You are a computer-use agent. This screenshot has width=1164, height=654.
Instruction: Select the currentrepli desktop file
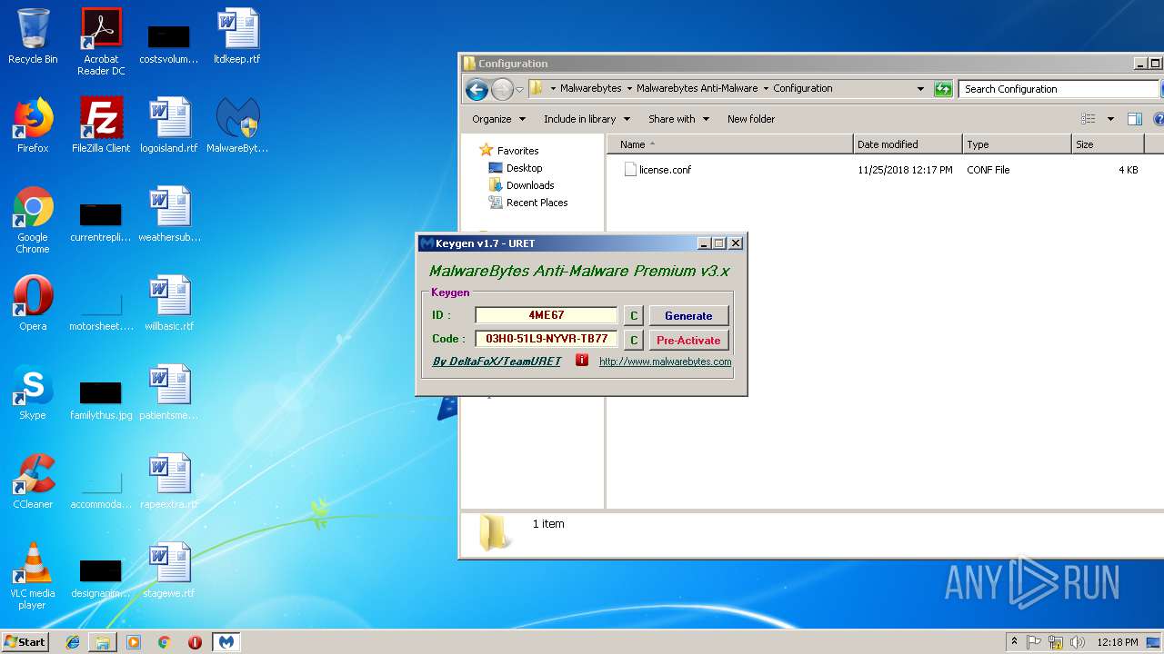click(101, 222)
